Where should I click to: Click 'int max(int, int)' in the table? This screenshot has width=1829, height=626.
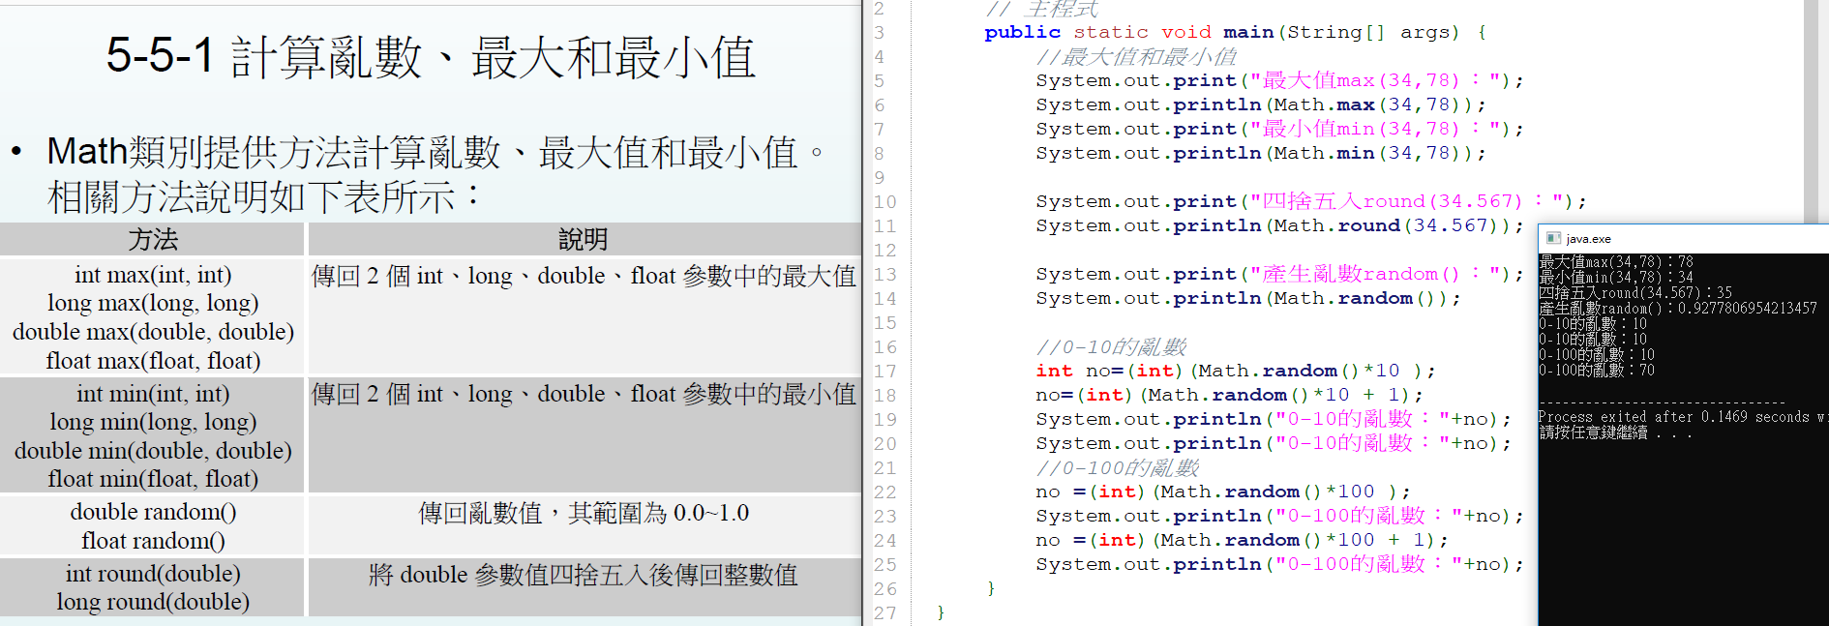click(x=153, y=275)
